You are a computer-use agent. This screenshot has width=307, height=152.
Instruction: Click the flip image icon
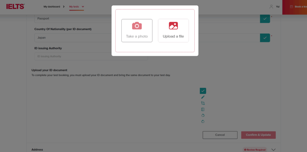pyautogui.click(x=203, y=109)
